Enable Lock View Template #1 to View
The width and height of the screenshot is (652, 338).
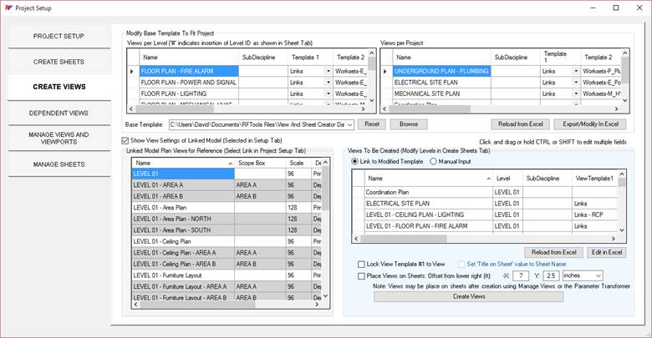(361, 264)
